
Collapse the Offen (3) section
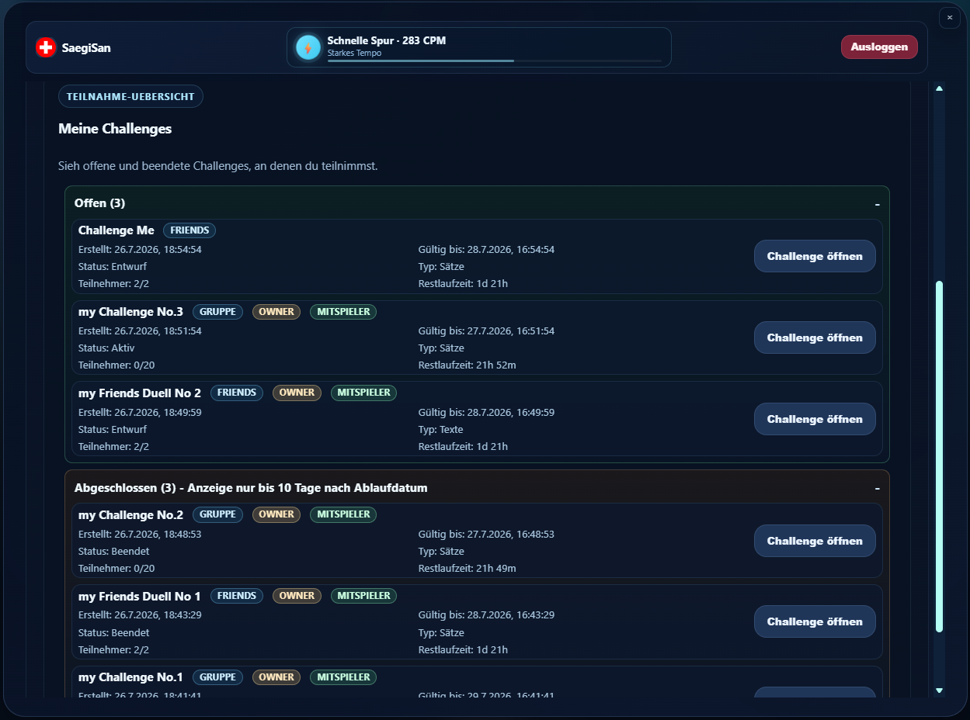coord(877,203)
